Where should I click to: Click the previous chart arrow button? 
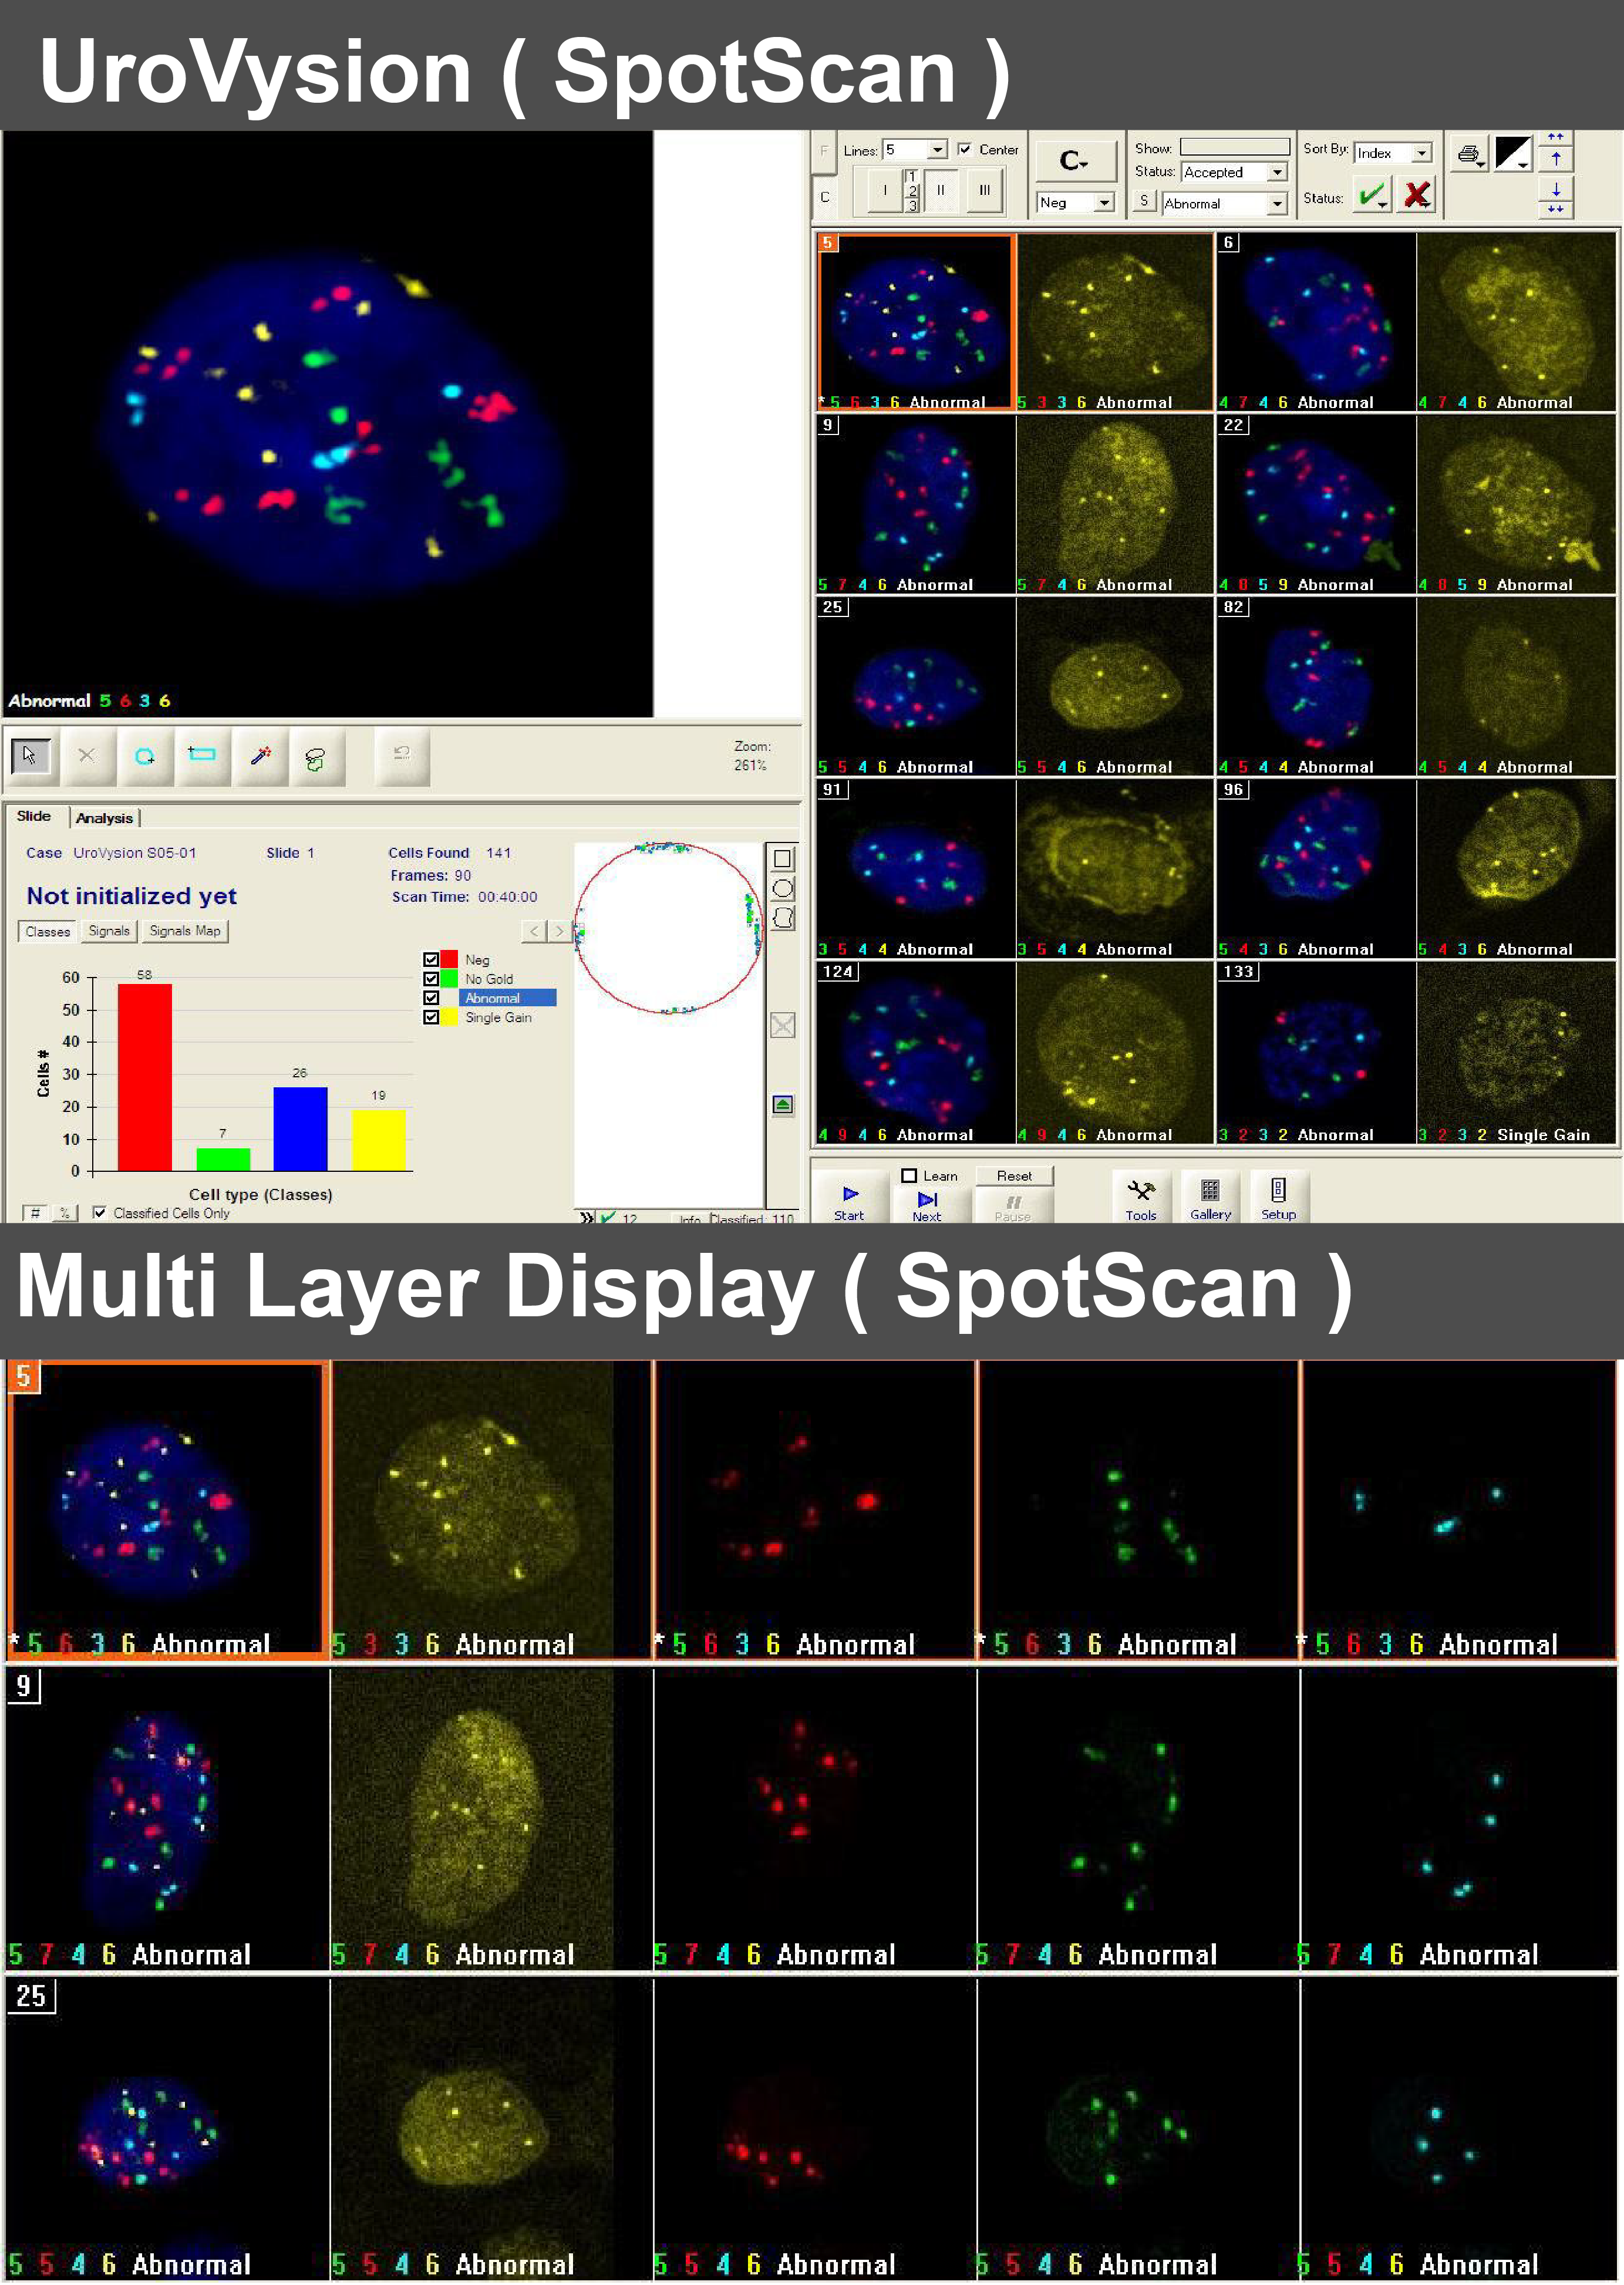[x=534, y=931]
